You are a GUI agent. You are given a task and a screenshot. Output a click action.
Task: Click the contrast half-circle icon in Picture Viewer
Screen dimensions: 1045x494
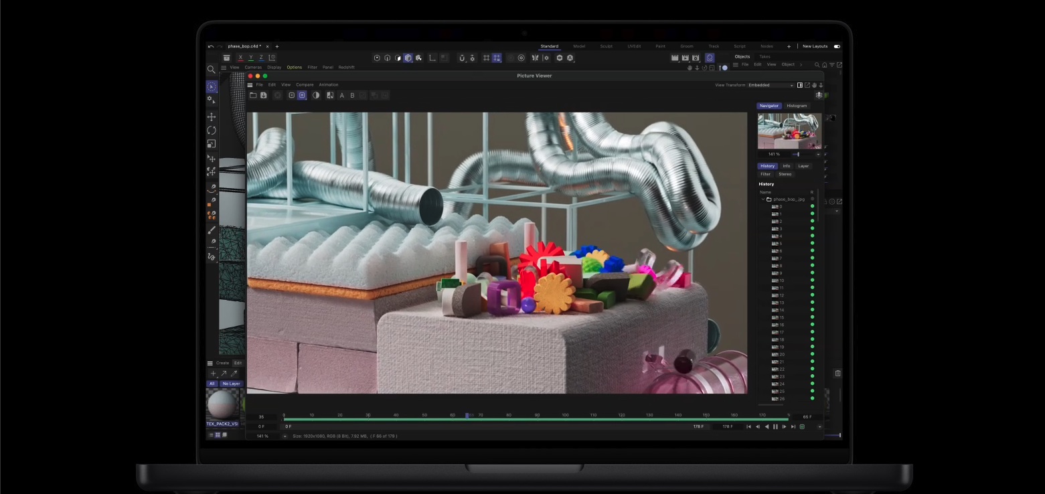point(316,96)
